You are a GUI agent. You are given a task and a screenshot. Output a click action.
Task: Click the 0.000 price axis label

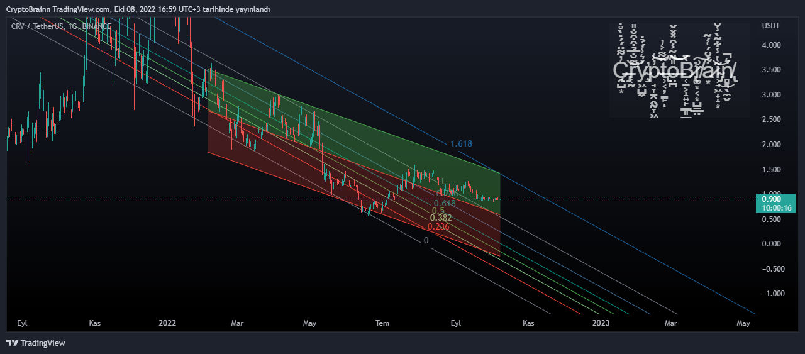coord(771,244)
